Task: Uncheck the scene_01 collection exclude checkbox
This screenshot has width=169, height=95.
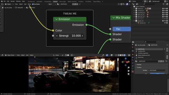Action: (x=163, y=9)
